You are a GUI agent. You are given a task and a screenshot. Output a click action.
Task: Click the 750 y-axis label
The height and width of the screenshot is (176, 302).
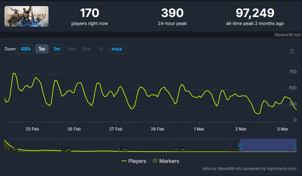(293, 71)
